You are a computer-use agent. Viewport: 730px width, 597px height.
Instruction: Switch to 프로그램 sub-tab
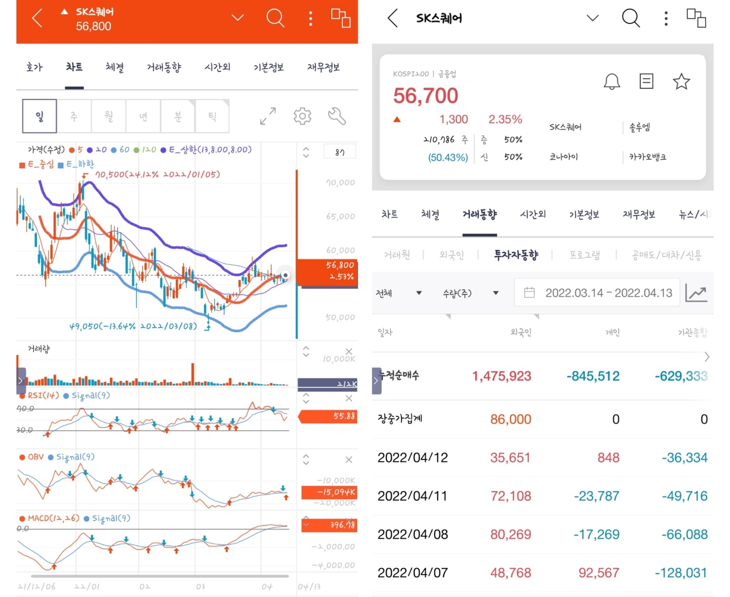(584, 255)
